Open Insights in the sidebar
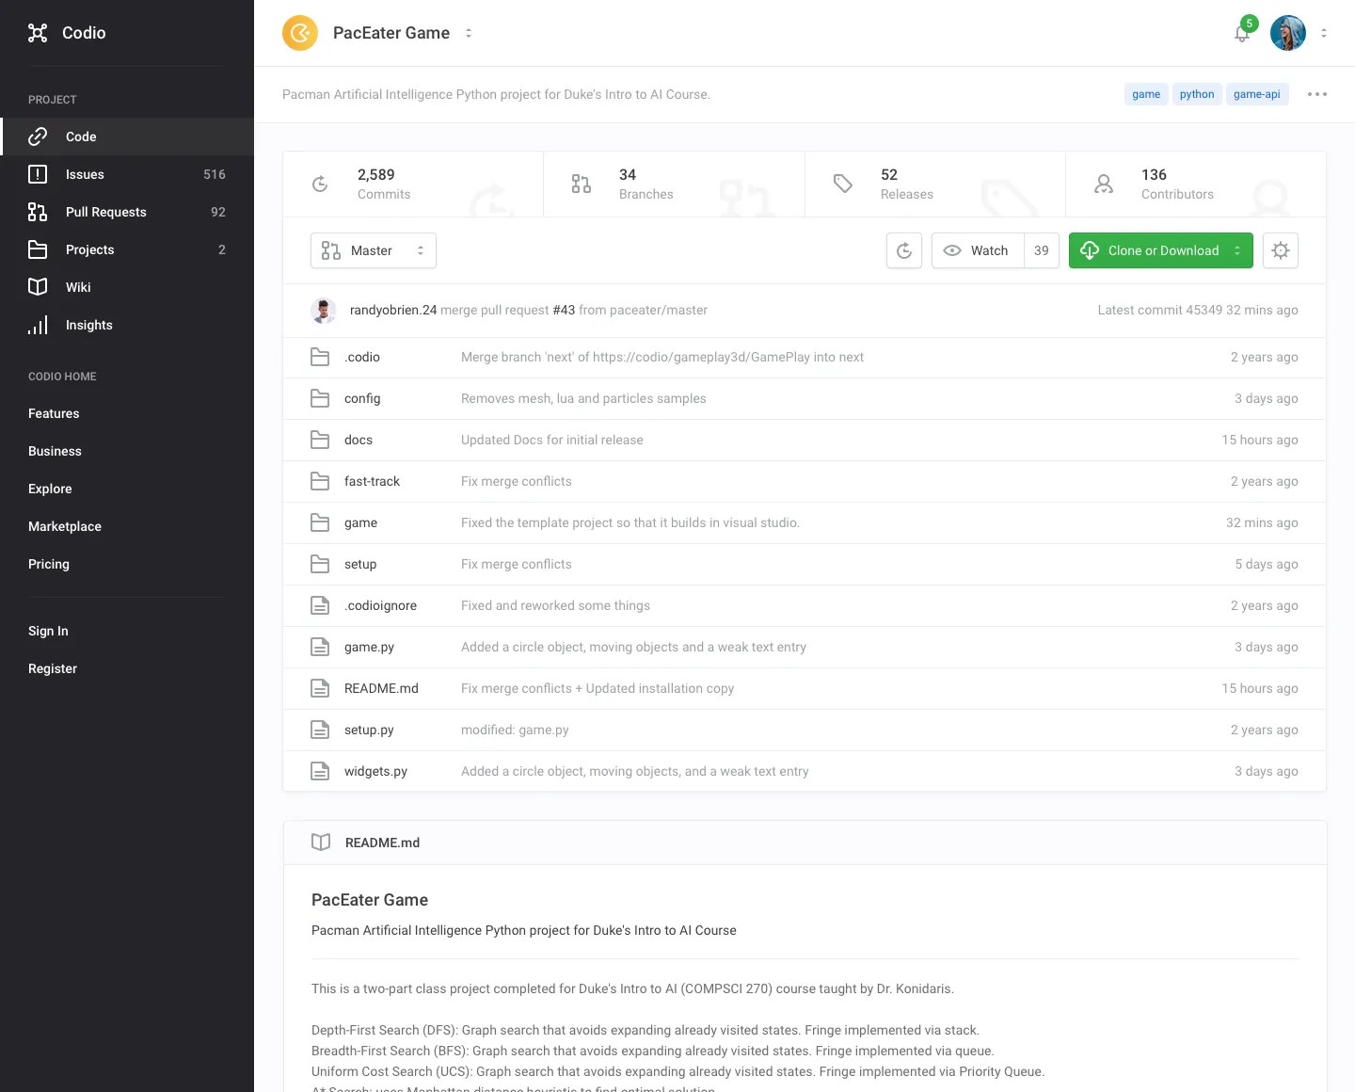Viewport: 1355px width, 1092px height. [127, 325]
